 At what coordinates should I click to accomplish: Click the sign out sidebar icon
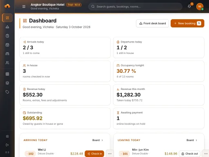click(7, 145)
